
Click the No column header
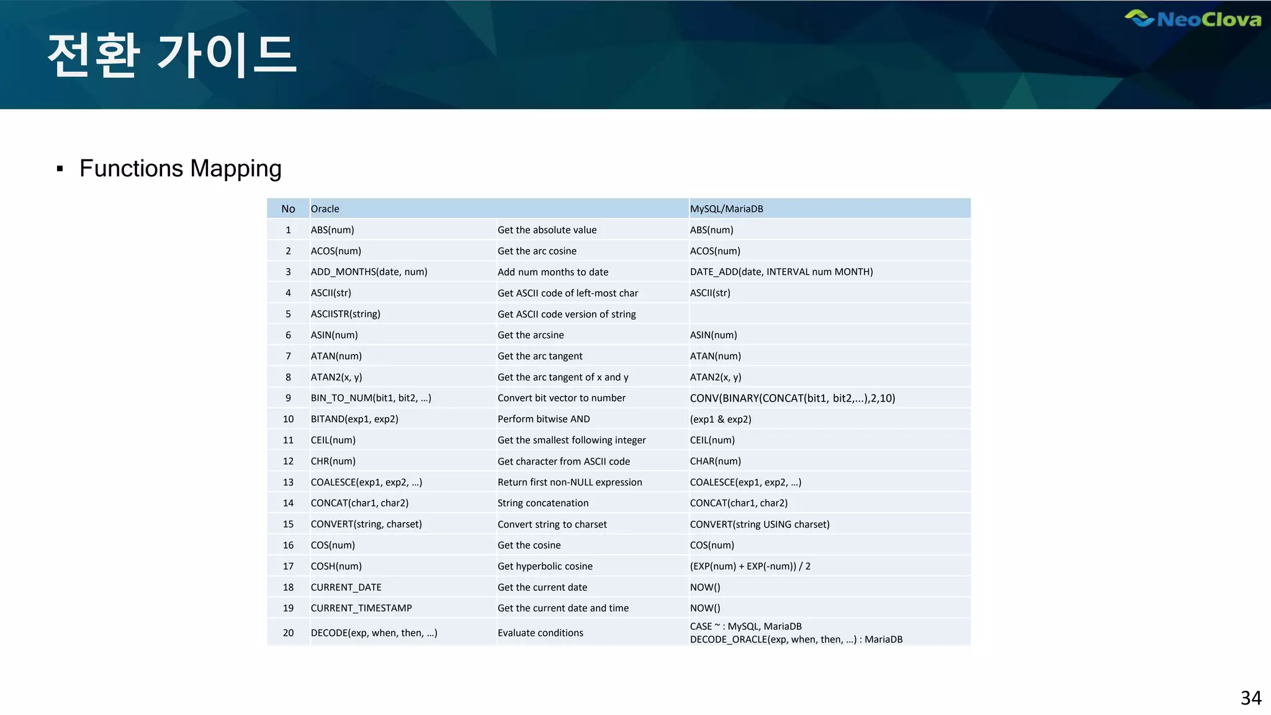point(288,209)
